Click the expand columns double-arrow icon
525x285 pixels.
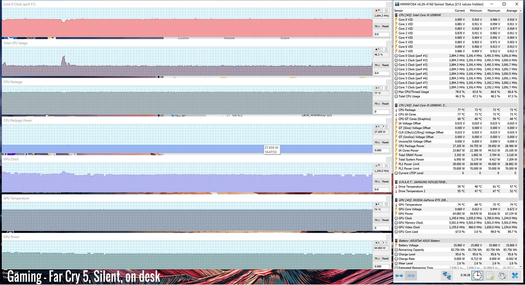(x=399, y=276)
